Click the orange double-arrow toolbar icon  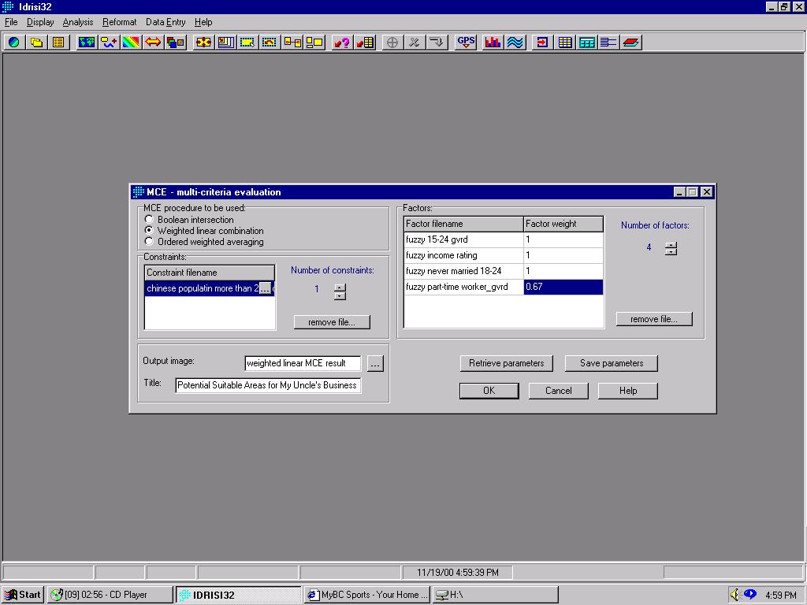point(153,43)
